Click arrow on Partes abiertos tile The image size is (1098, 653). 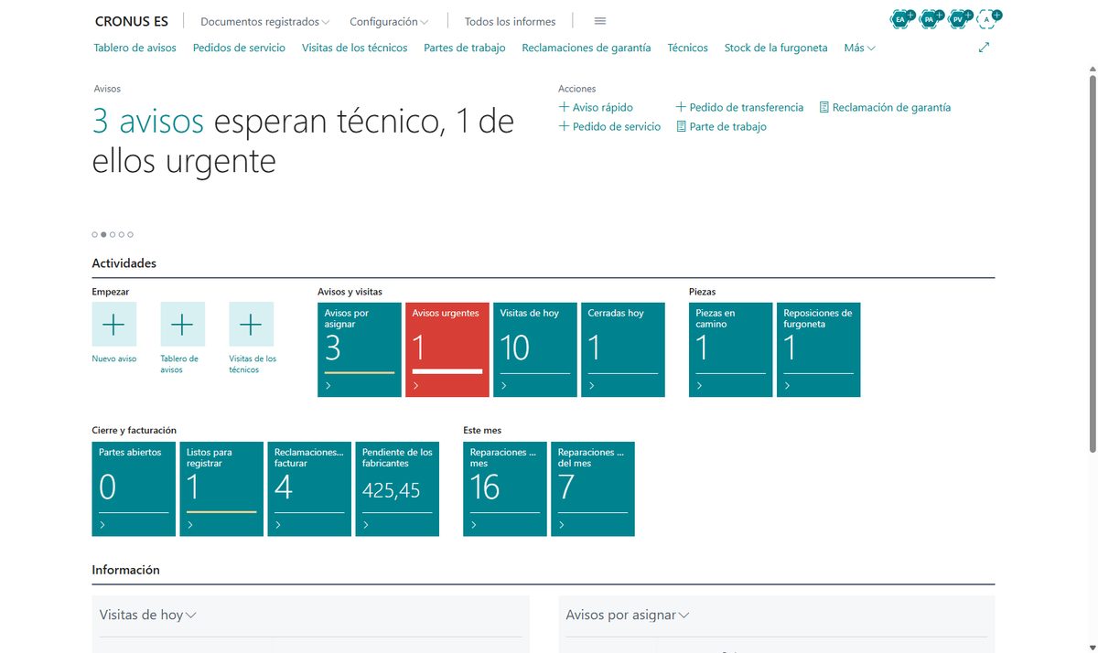(102, 525)
